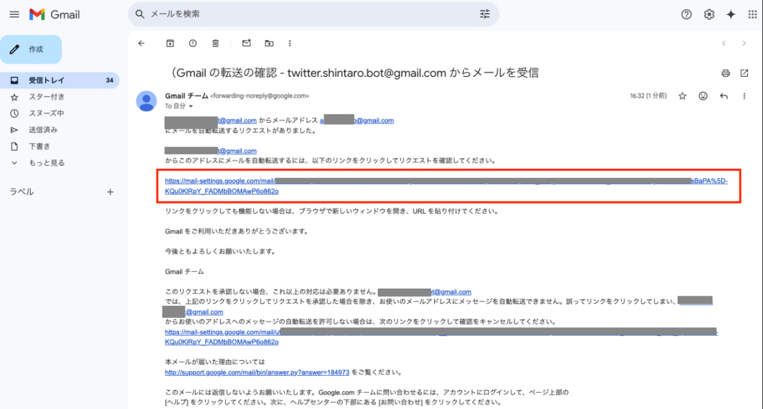Open search options filter icon
Image resolution: width=763 pixels, height=409 pixels.
485,14
